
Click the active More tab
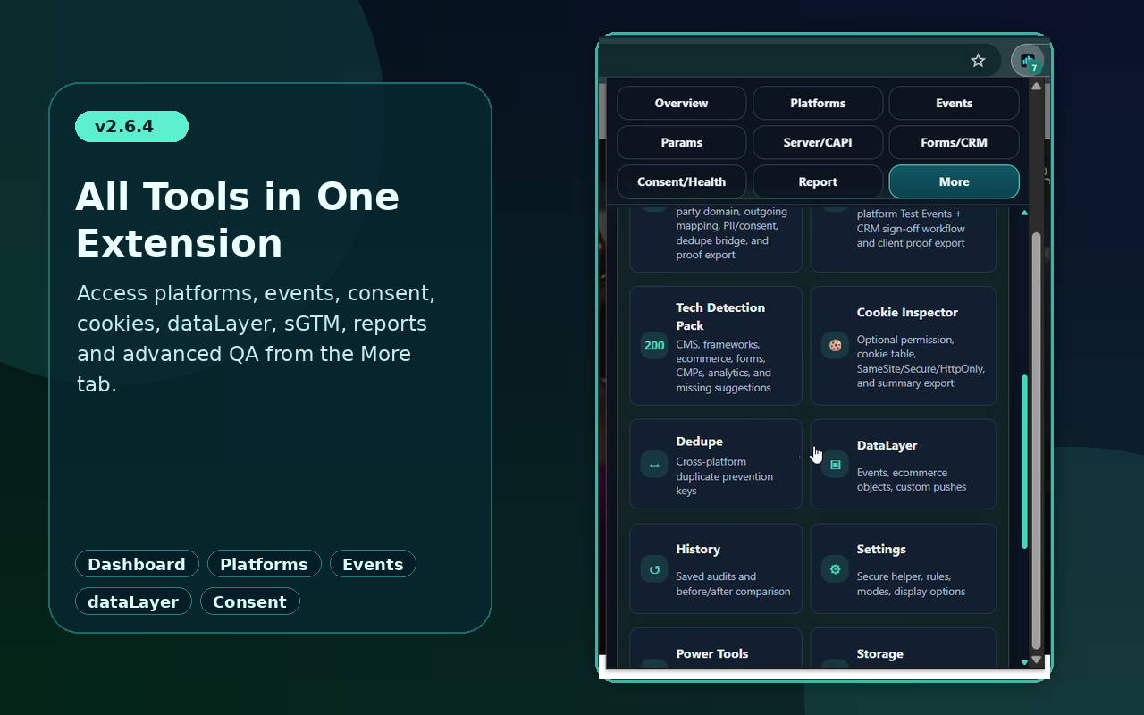pyautogui.click(x=954, y=181)
